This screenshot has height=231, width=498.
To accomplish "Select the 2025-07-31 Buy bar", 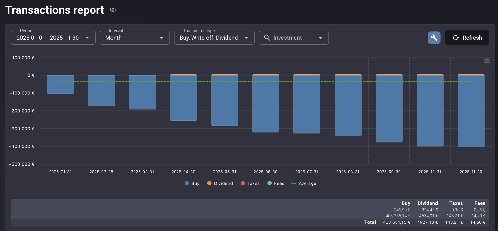I will coord(307,104).
